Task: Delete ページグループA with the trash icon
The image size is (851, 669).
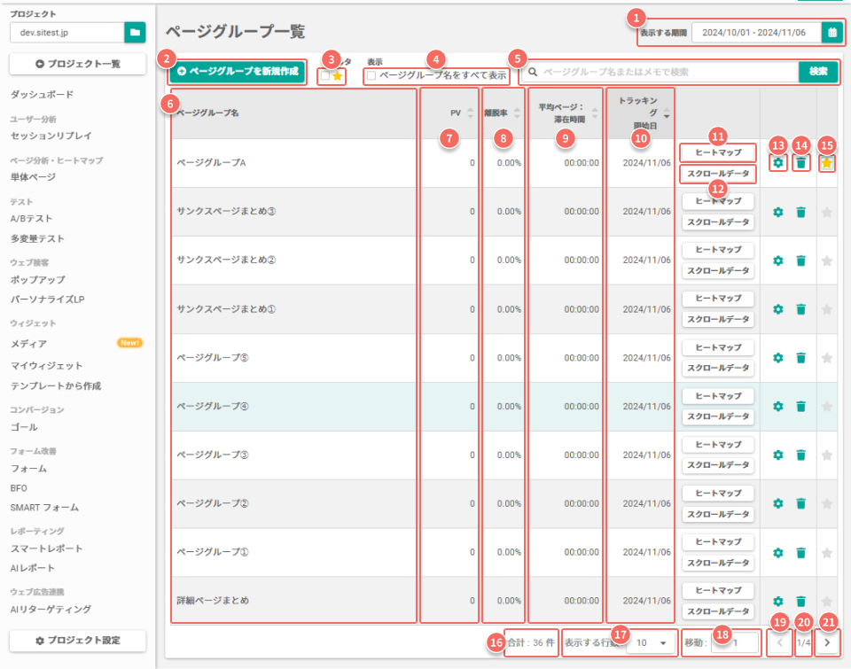Action: point(800,163)
